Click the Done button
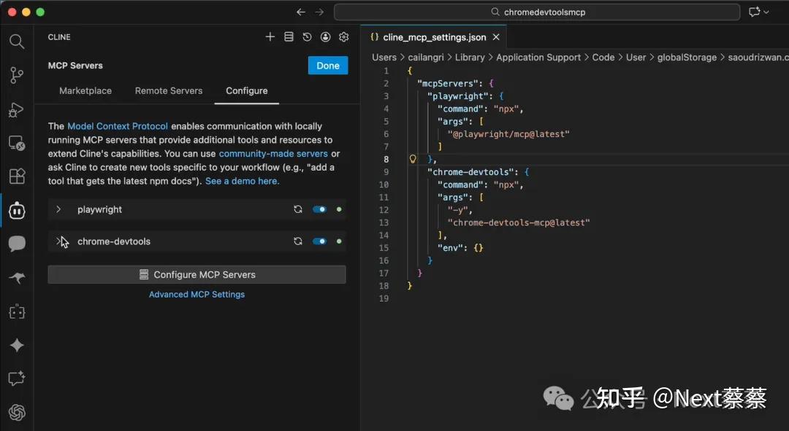This screenshot has height=431, width=789. (x=328, y=66)
